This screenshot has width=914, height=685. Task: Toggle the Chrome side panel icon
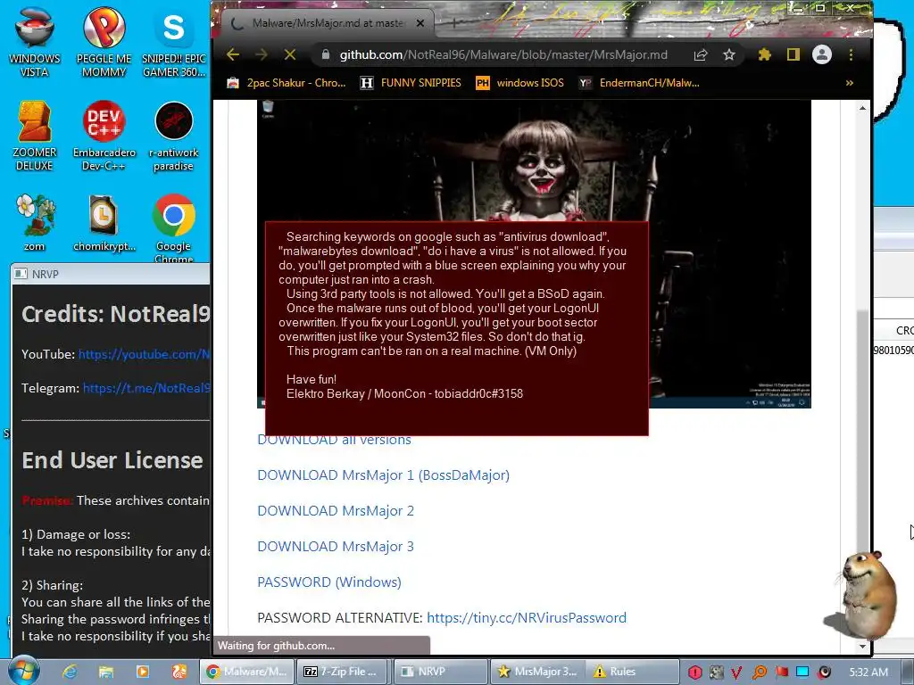[x=794, y=54]
